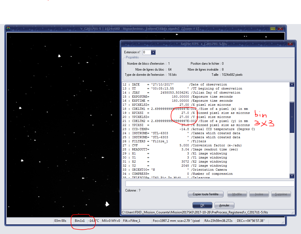Maximize the r_C2017U1-5 image window
301x234 pixels.
click(273, 28)
